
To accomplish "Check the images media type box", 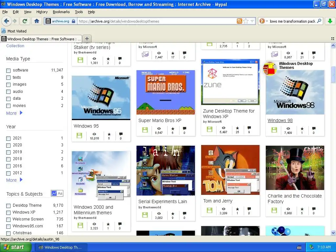I will point(8,85).
